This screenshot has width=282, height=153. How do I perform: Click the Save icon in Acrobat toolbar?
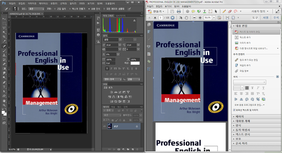[x=172, y=11]
